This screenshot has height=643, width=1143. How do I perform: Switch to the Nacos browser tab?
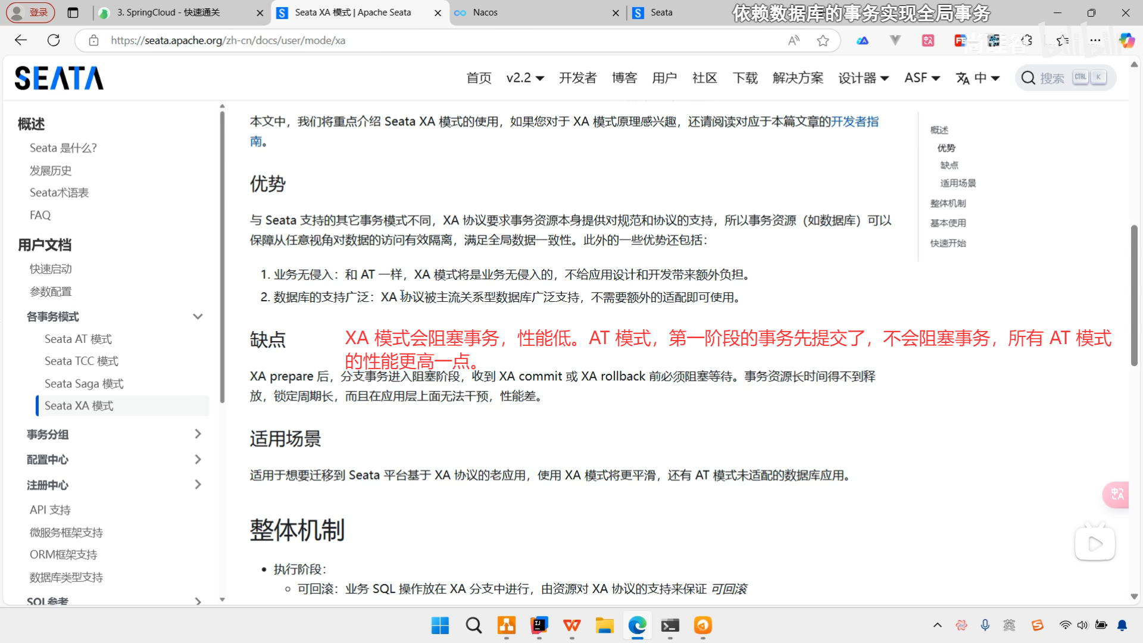485,13
